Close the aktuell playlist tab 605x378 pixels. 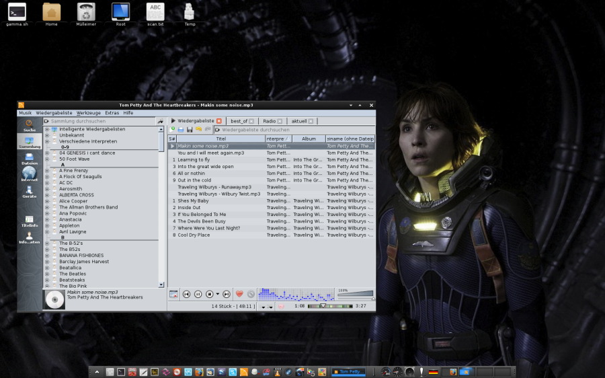311,121
